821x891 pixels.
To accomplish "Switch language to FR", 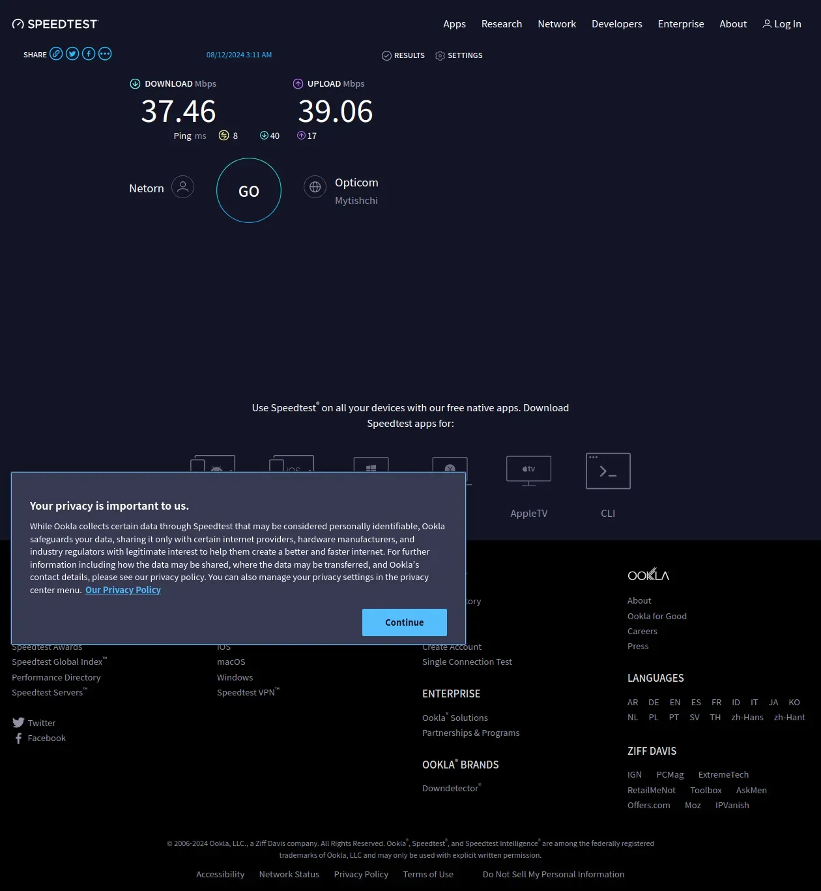I will pyautogui.click(x=716, y=702).
